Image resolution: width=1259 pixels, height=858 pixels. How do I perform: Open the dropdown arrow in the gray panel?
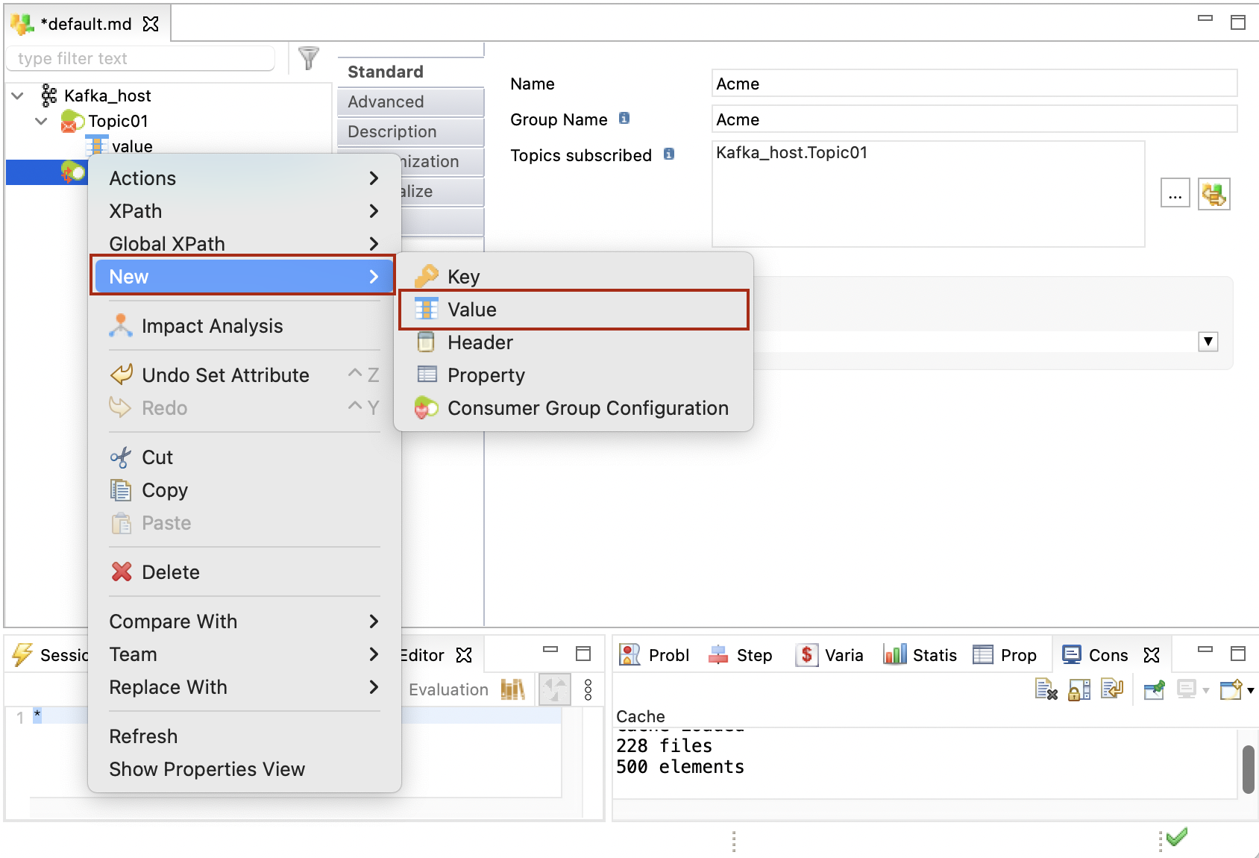[x=1208, y=342]
